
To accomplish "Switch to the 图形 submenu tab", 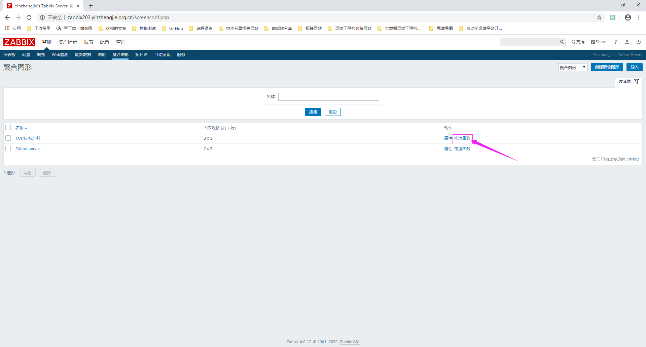I will tap(102, 55).
